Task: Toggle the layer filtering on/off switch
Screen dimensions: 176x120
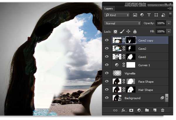Action: point(170,15)
